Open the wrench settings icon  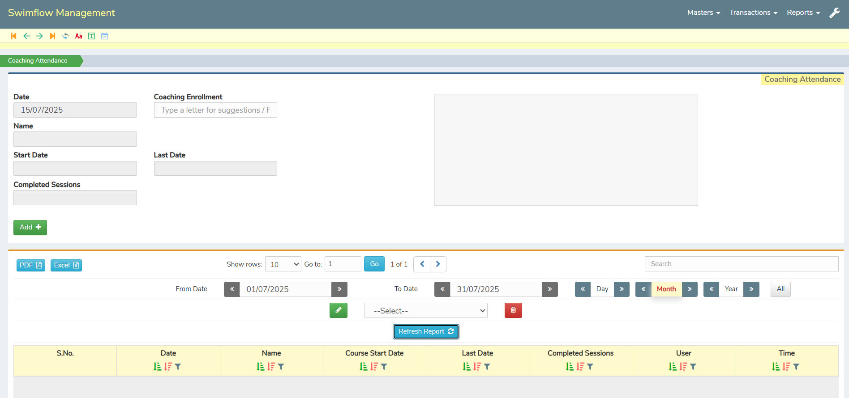pyautogui.click(x=834, y=13)
